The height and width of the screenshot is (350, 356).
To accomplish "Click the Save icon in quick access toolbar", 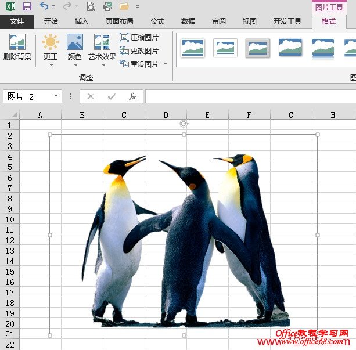I will click(27, 6).
